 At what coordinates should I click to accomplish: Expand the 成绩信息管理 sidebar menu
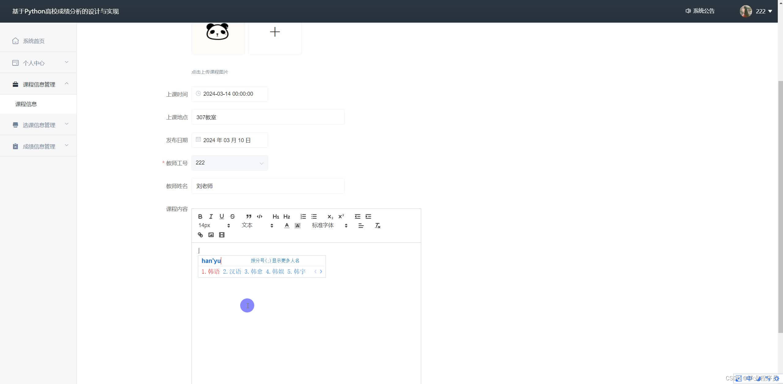tap(38, 146)
